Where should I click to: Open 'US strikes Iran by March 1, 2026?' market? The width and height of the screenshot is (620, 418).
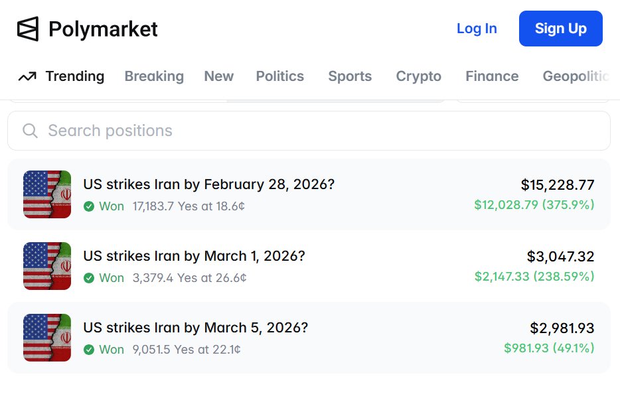click(194, 256)
